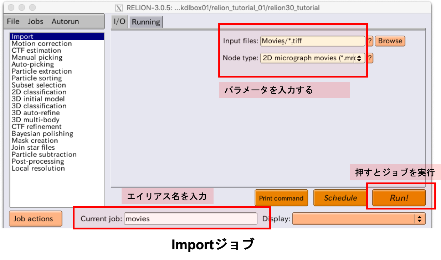
Task: Choose Post-processing from job list
Action: point(57,161)
